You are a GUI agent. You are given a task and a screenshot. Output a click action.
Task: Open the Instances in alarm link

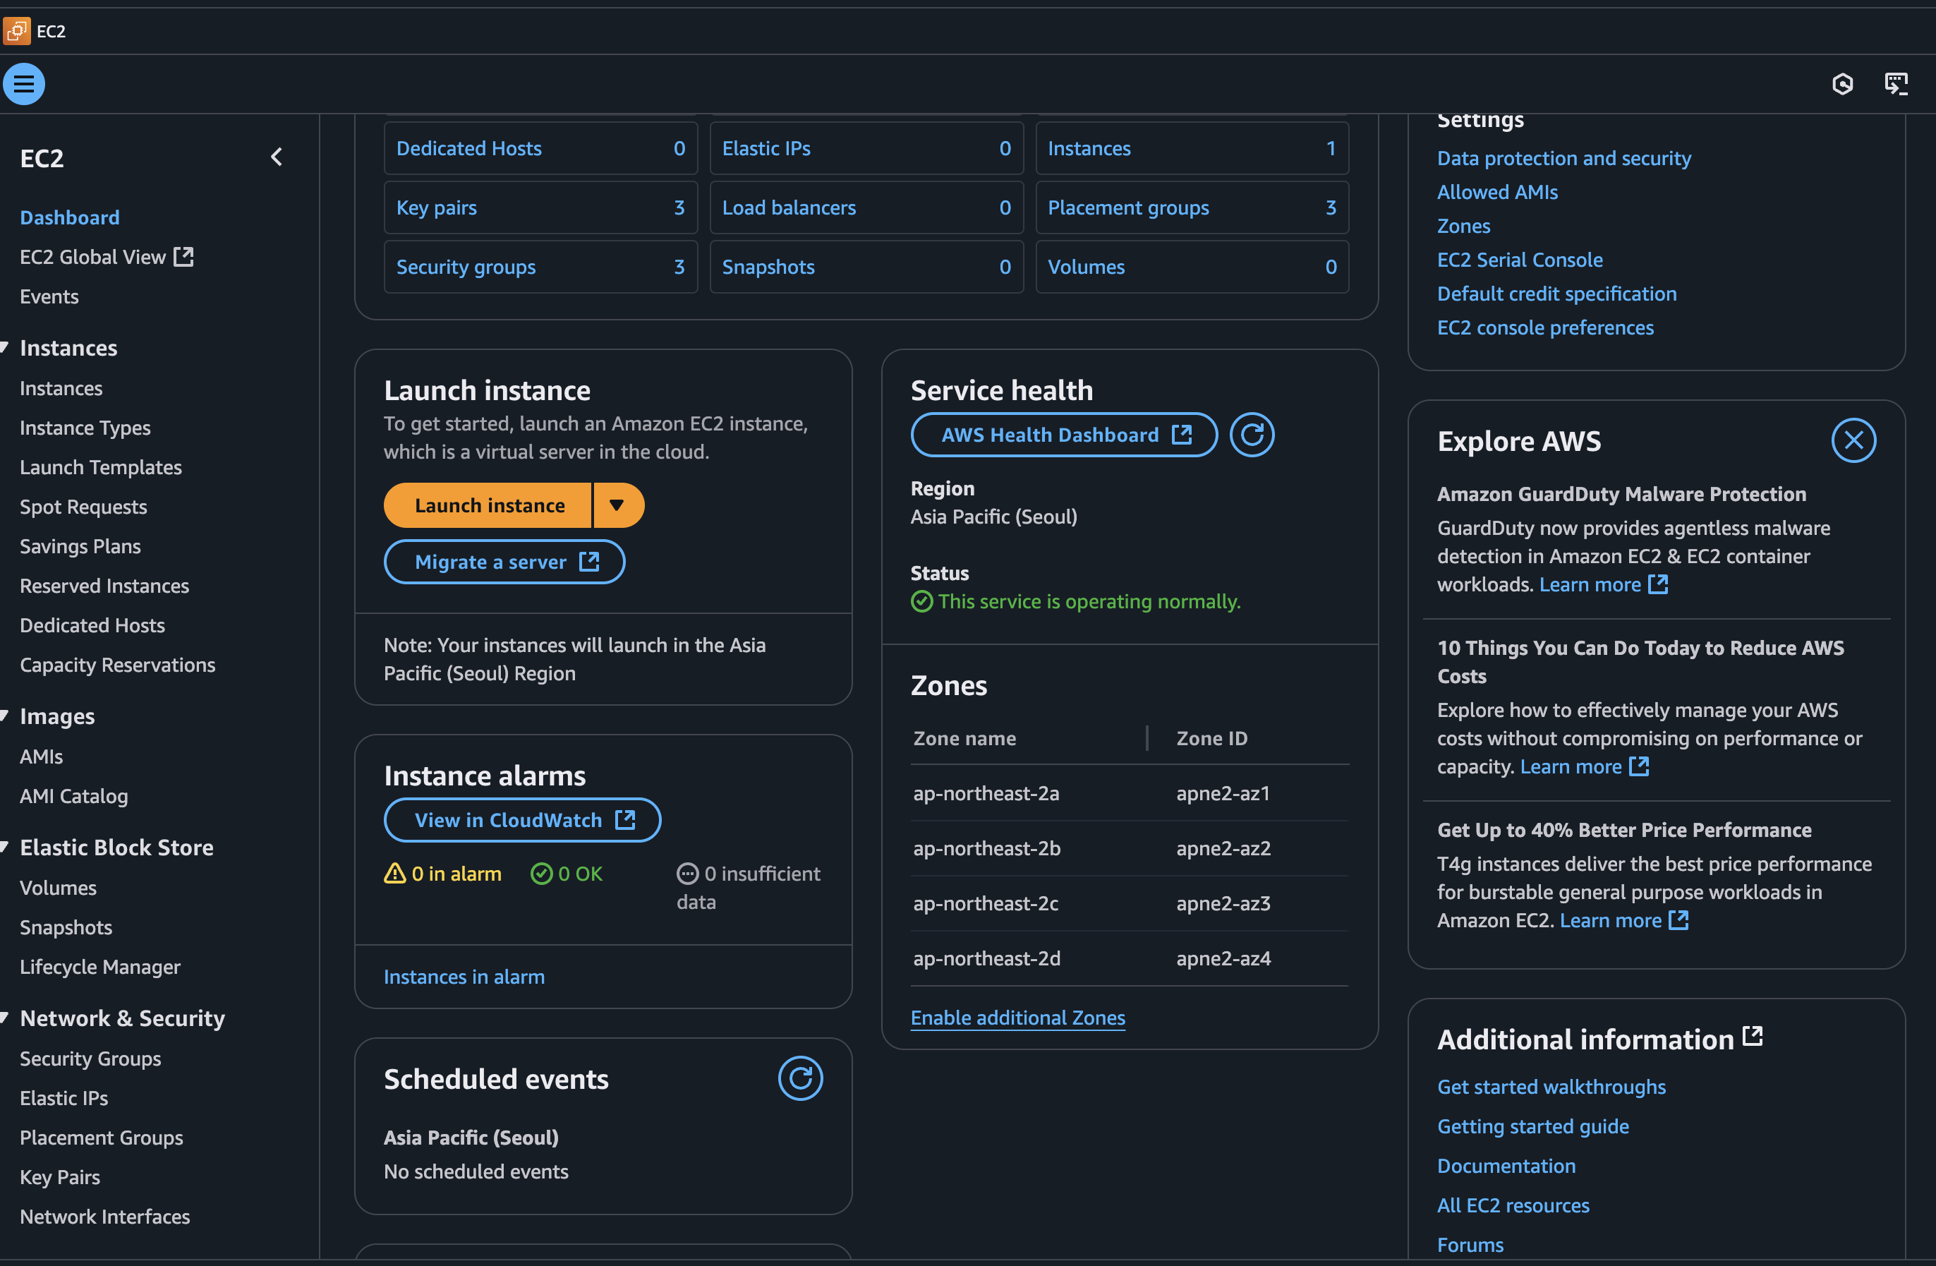[464, 977]
